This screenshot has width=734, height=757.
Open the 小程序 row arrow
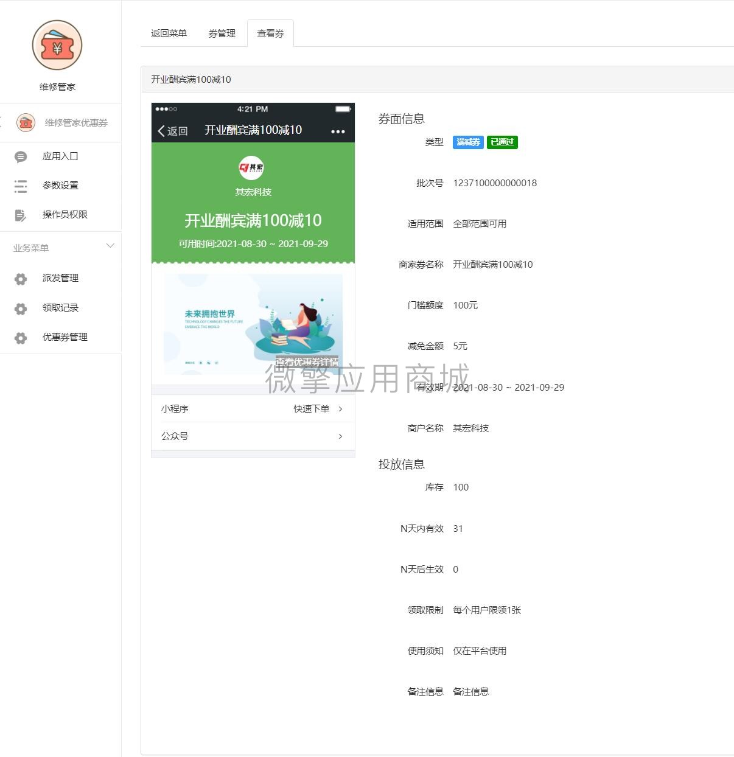click(340, 409)
